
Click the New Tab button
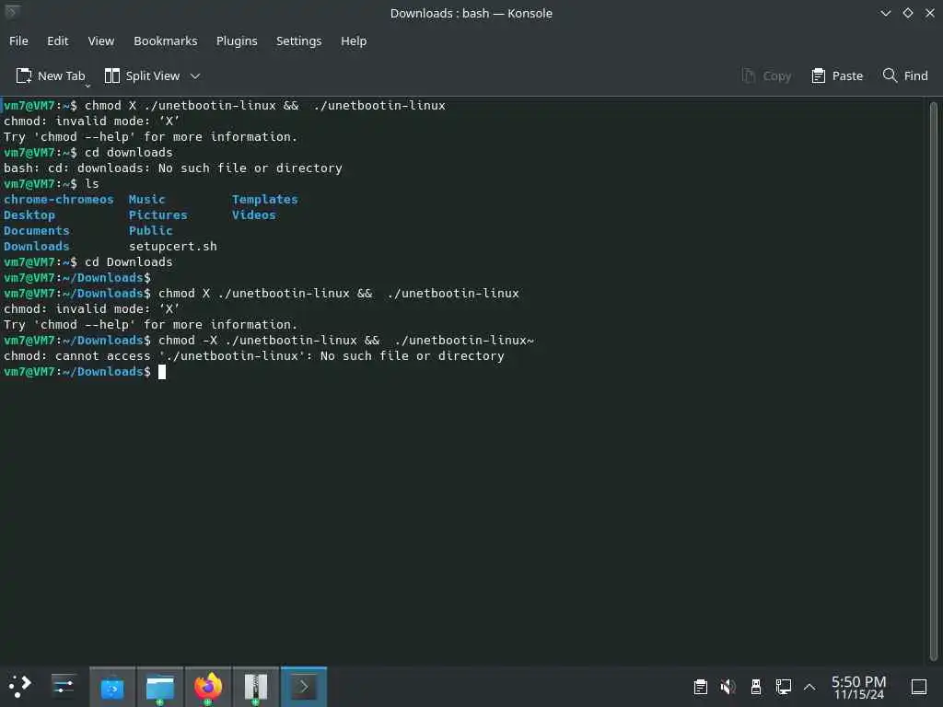51,75
